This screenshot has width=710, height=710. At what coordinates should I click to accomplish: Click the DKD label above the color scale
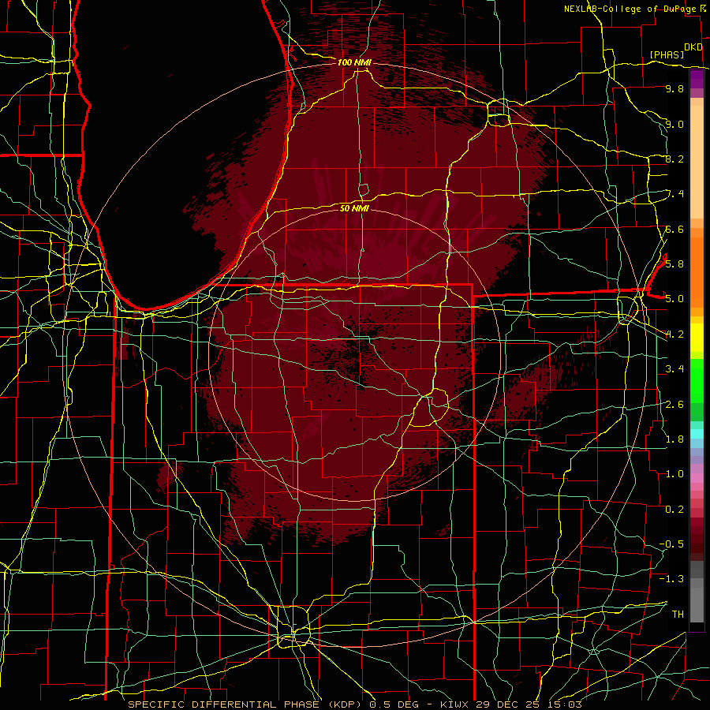pos(693,47)
